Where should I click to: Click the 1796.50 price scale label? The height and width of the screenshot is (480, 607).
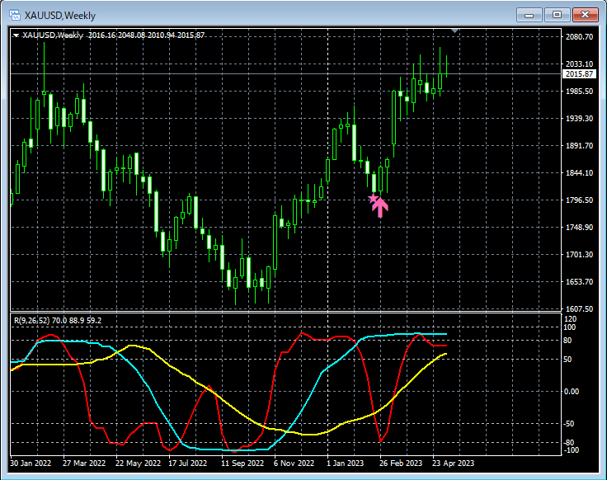[x=579, y=200]
